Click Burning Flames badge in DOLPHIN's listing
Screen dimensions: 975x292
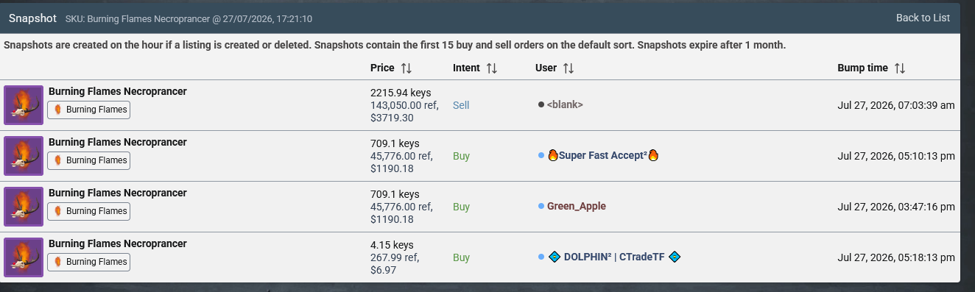point(89,261)
